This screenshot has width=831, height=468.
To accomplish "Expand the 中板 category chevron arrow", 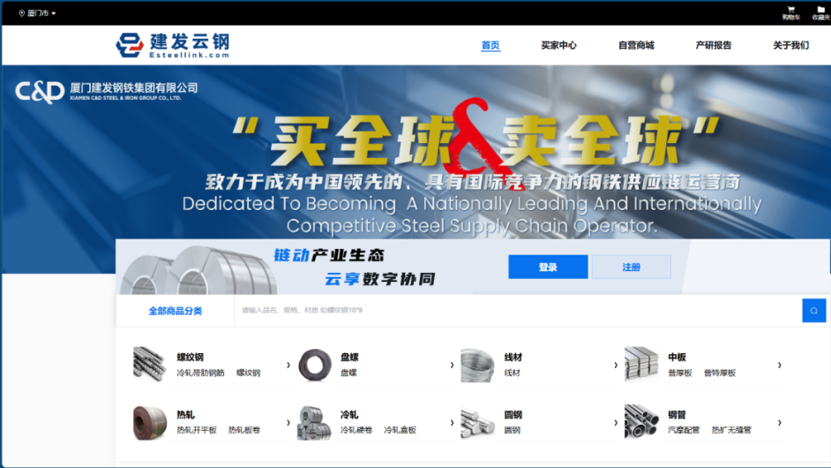I will tap(779, 365).
